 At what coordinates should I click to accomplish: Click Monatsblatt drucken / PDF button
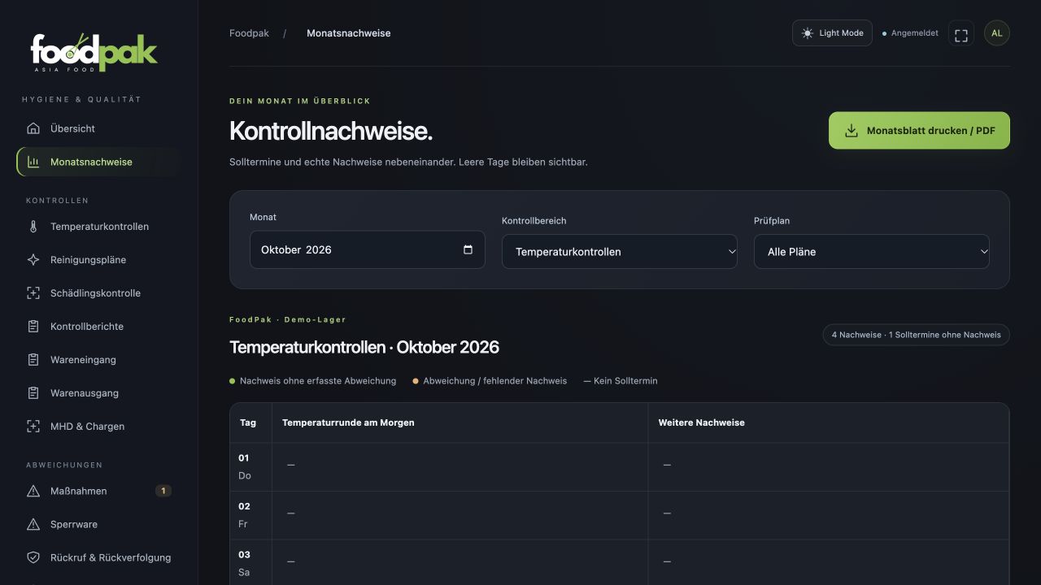(919, 131)
